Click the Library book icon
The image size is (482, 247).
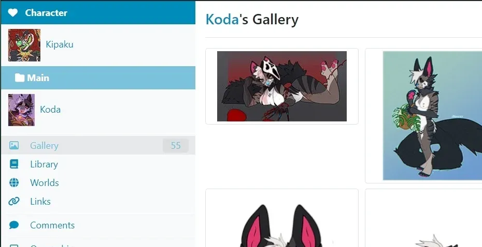click(14, 164)
